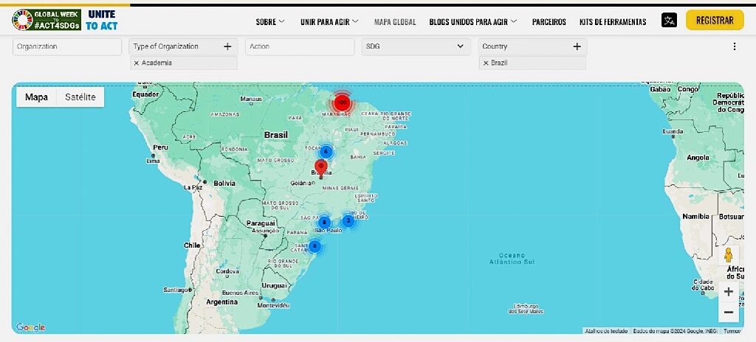Viewport: 756px width, 342px height.
Task: Click the Bolivia label on the map
Action: tap(224, 183)
